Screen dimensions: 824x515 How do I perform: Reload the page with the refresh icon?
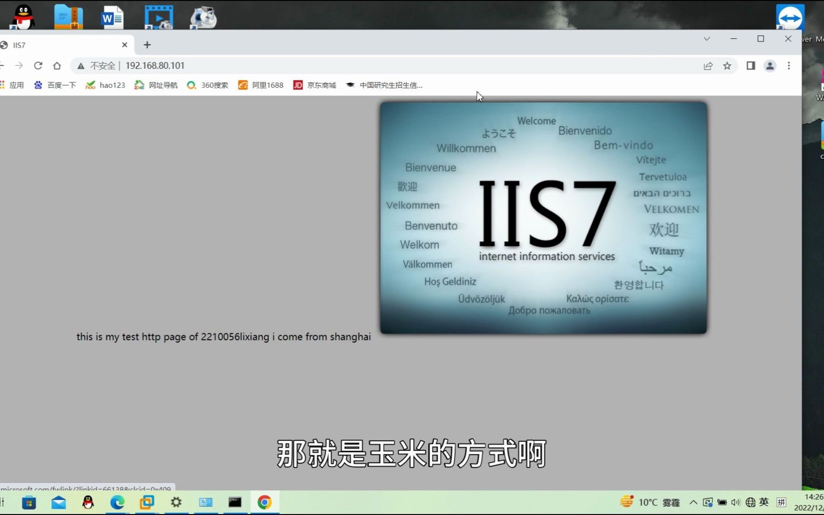click(x=38, y=65)
